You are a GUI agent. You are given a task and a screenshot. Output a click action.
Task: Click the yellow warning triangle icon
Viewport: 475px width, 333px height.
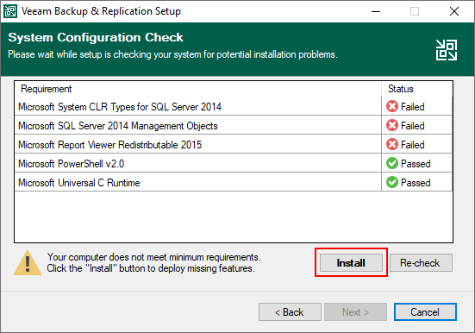[28, 263]
